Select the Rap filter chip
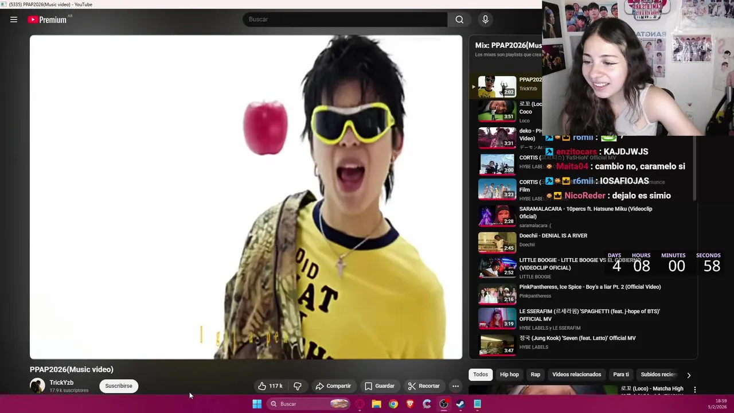Screen dimensions: 734x413 point(535,375)
